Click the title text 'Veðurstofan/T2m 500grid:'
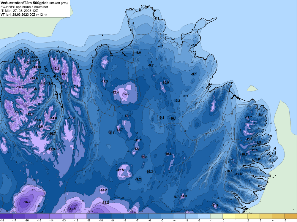 click(24, 3)
